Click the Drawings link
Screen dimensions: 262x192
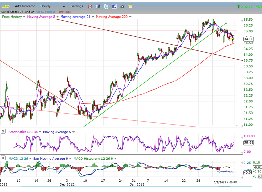tap(65, 12)
